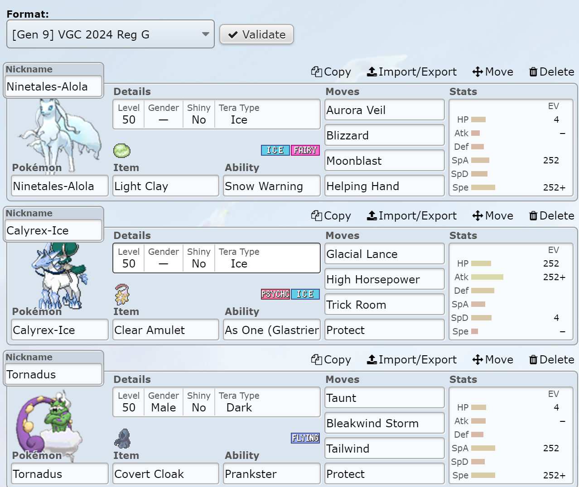Copy the Tornadus set
Viewport: 579px width, 487px height.
pyautogui.click(x=331, y=360)
